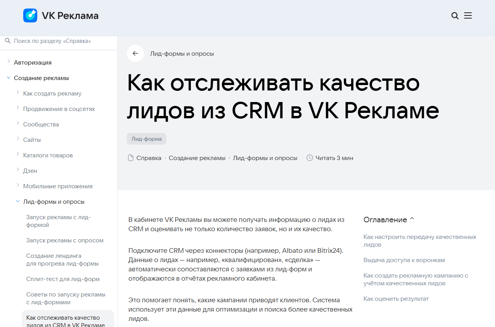The height and width of the screenshot is (327, 495).
Task: Open Сплит-тест для лид-форм article
Action: click(x=63, y=279)
